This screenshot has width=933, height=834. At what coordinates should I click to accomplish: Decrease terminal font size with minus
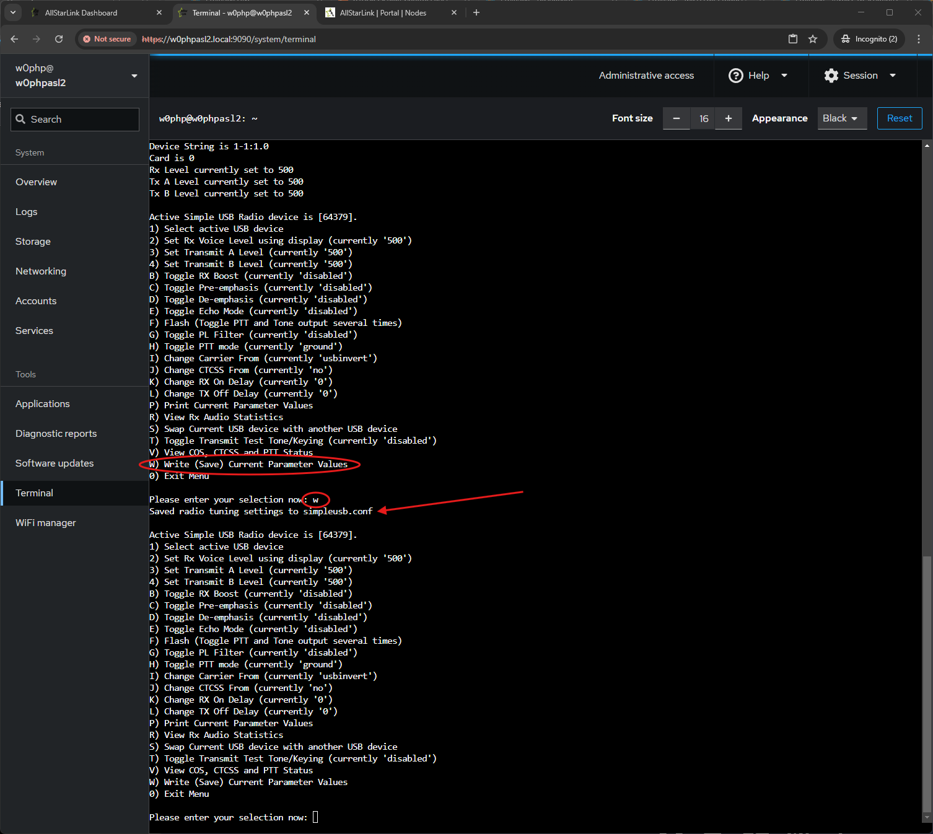tap(677, 118)
